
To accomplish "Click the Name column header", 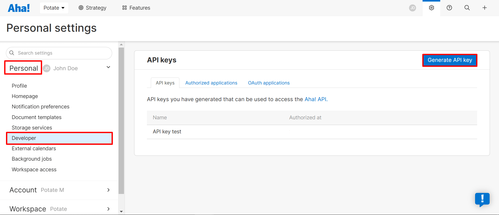I will [160, 118].
